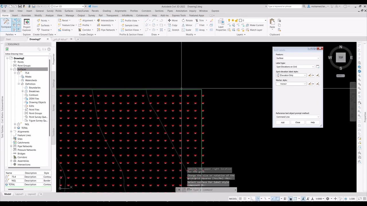Open the Label type dropdown

click(x=295, y=67)
